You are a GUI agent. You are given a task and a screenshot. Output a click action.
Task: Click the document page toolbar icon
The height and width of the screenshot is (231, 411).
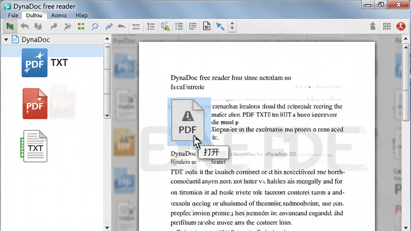(207, 26)
